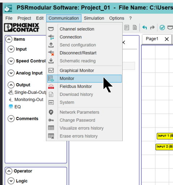Select Single-Dual-Output tree item label

click(30, 92)
